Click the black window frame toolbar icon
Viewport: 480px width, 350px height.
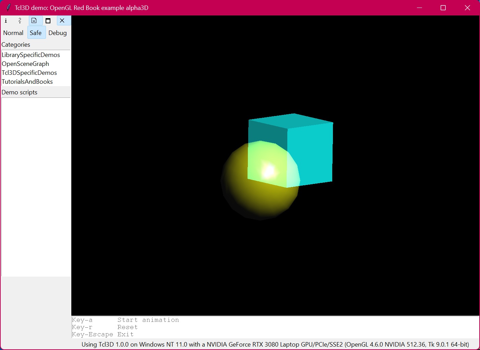tap(48, 21)
